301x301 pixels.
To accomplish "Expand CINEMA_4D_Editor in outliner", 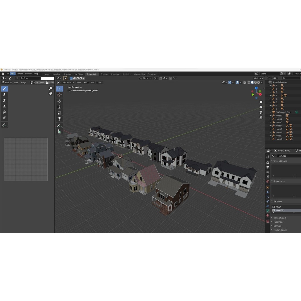I will pos(270,112).
